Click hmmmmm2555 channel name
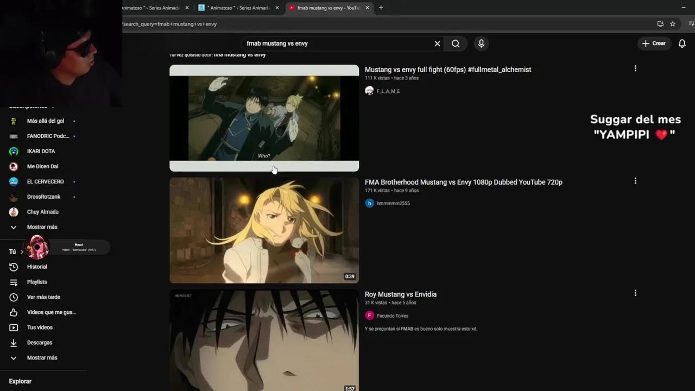The width and height of the screenshot is (695, 391). (x=393, y=203)
